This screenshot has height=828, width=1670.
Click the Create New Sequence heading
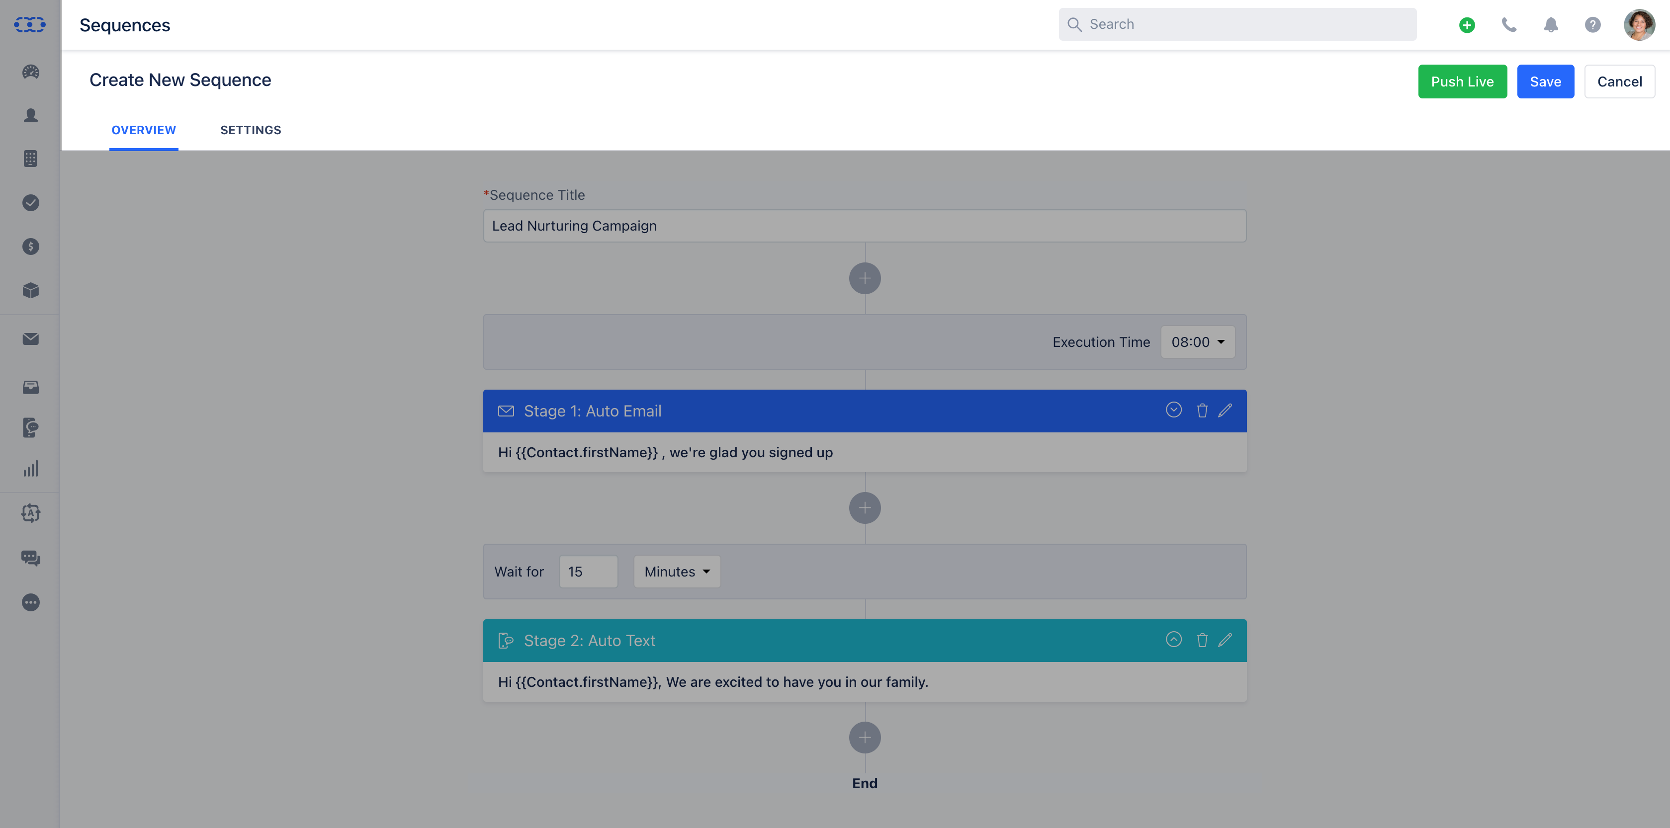point(180,80)
